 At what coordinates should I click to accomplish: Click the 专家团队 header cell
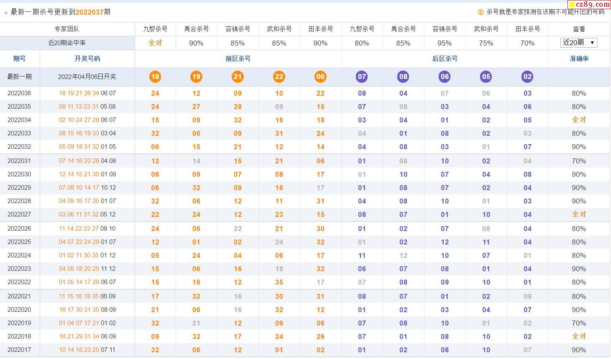[67, 29]
